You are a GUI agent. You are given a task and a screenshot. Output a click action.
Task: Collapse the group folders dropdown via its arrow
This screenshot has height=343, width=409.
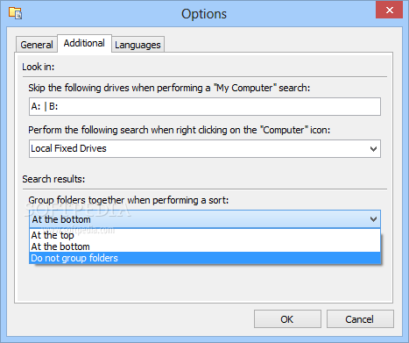373,219
